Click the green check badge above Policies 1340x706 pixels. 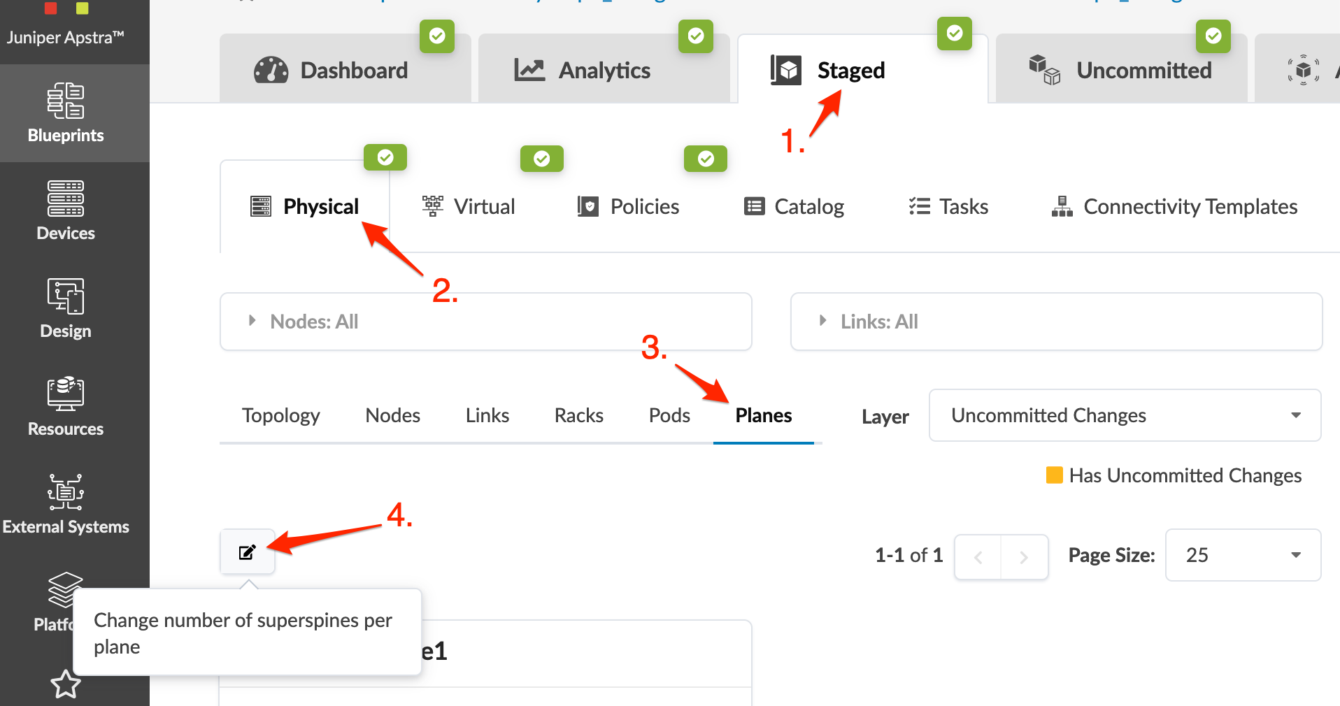pyautogui.click(x=706, y=159)
